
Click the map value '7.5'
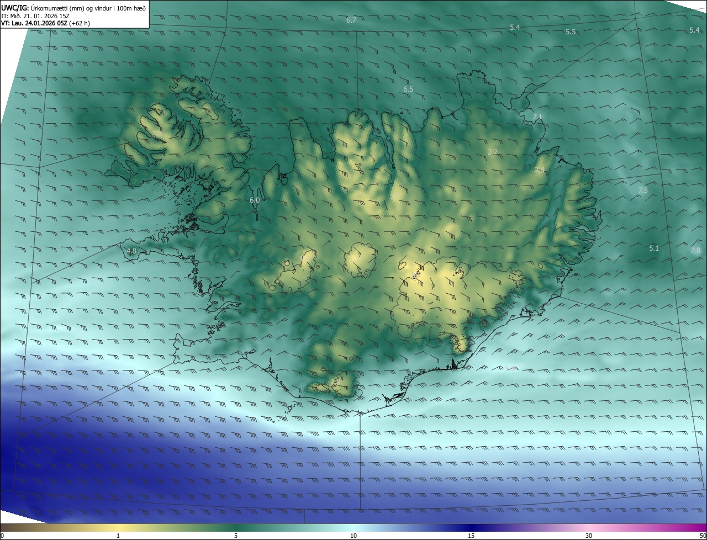point(643,190)
